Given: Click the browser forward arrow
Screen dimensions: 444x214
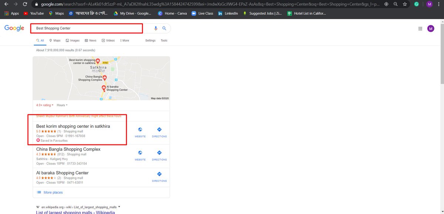Looking at the screenshot, I should 16,4.
